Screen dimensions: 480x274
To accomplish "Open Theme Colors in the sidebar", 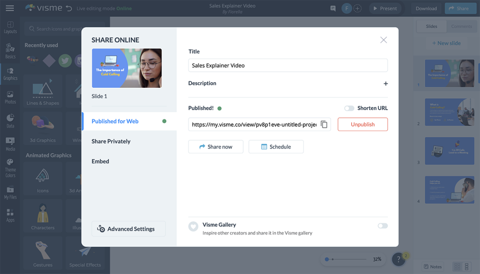I will point(10,167).
